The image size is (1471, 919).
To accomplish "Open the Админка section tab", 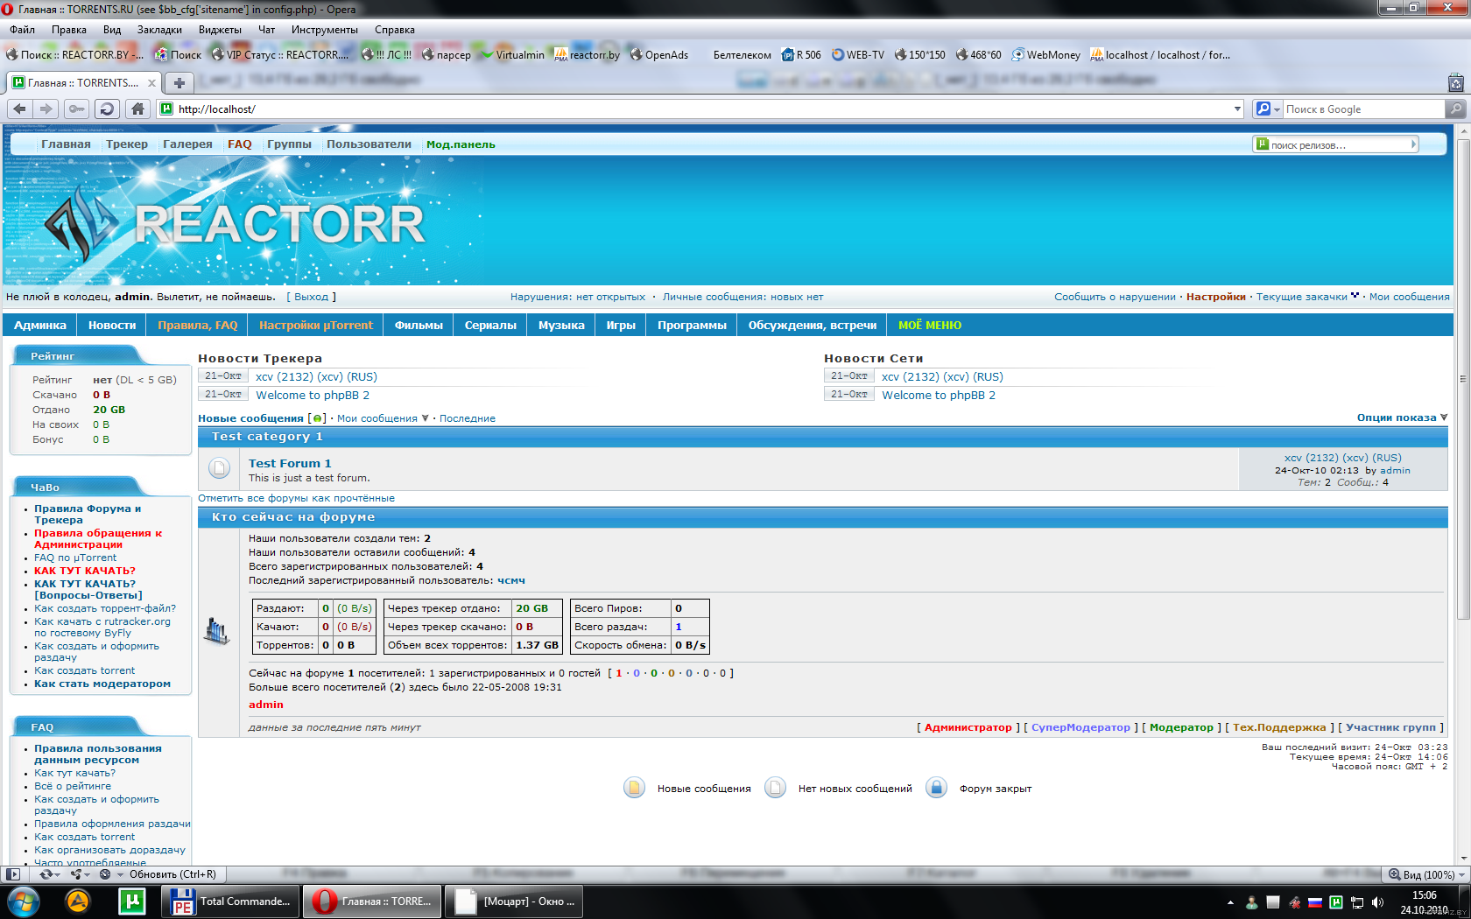I will click(40, 325).
